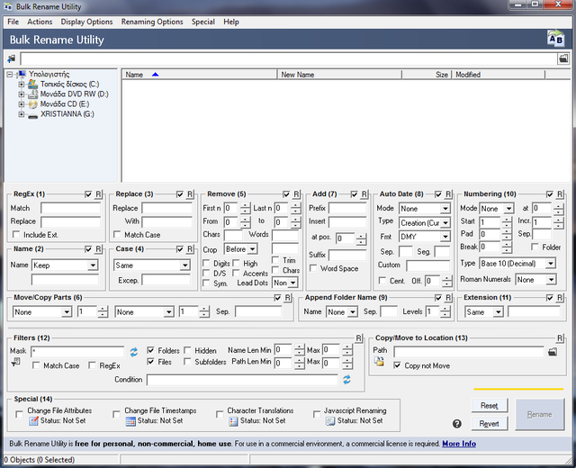Open the File menu

click(13, 22)
